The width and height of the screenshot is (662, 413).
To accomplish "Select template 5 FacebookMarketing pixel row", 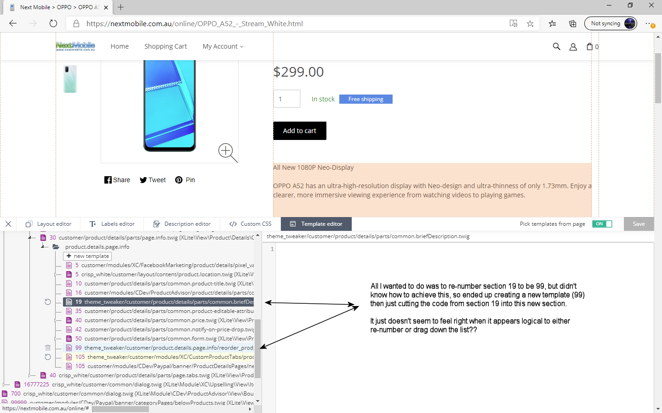I will coord(159,265).
